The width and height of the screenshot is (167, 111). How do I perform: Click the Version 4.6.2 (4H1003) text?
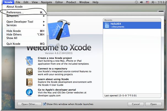59,53
